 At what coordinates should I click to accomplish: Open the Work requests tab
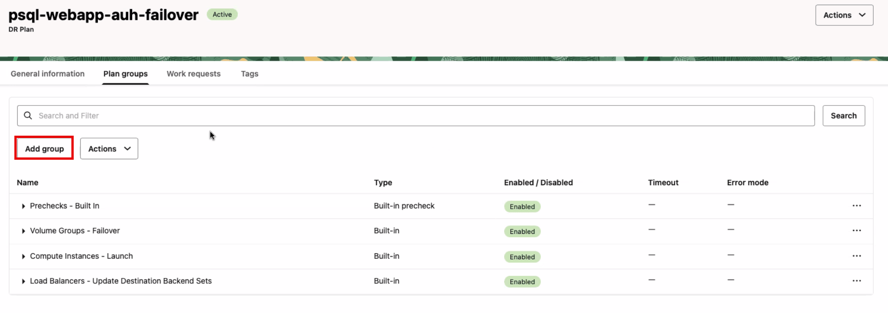193,74
